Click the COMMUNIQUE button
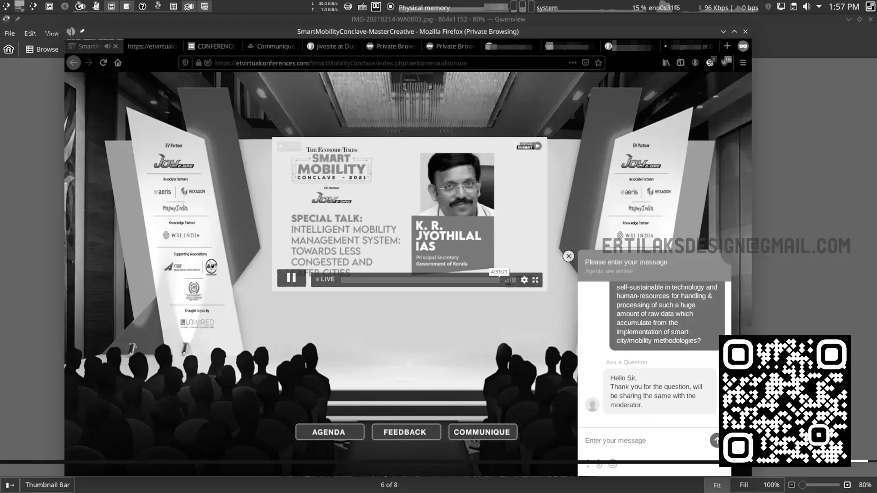Screen dimensions: 877x493 pyautogui.click(x=482, y=432)
